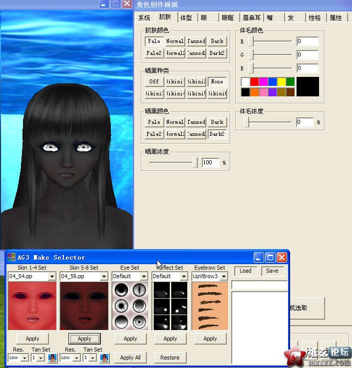
Task: Expand the Eyebrow Set dropdown showing UpVBrow3
Action: 224,276
